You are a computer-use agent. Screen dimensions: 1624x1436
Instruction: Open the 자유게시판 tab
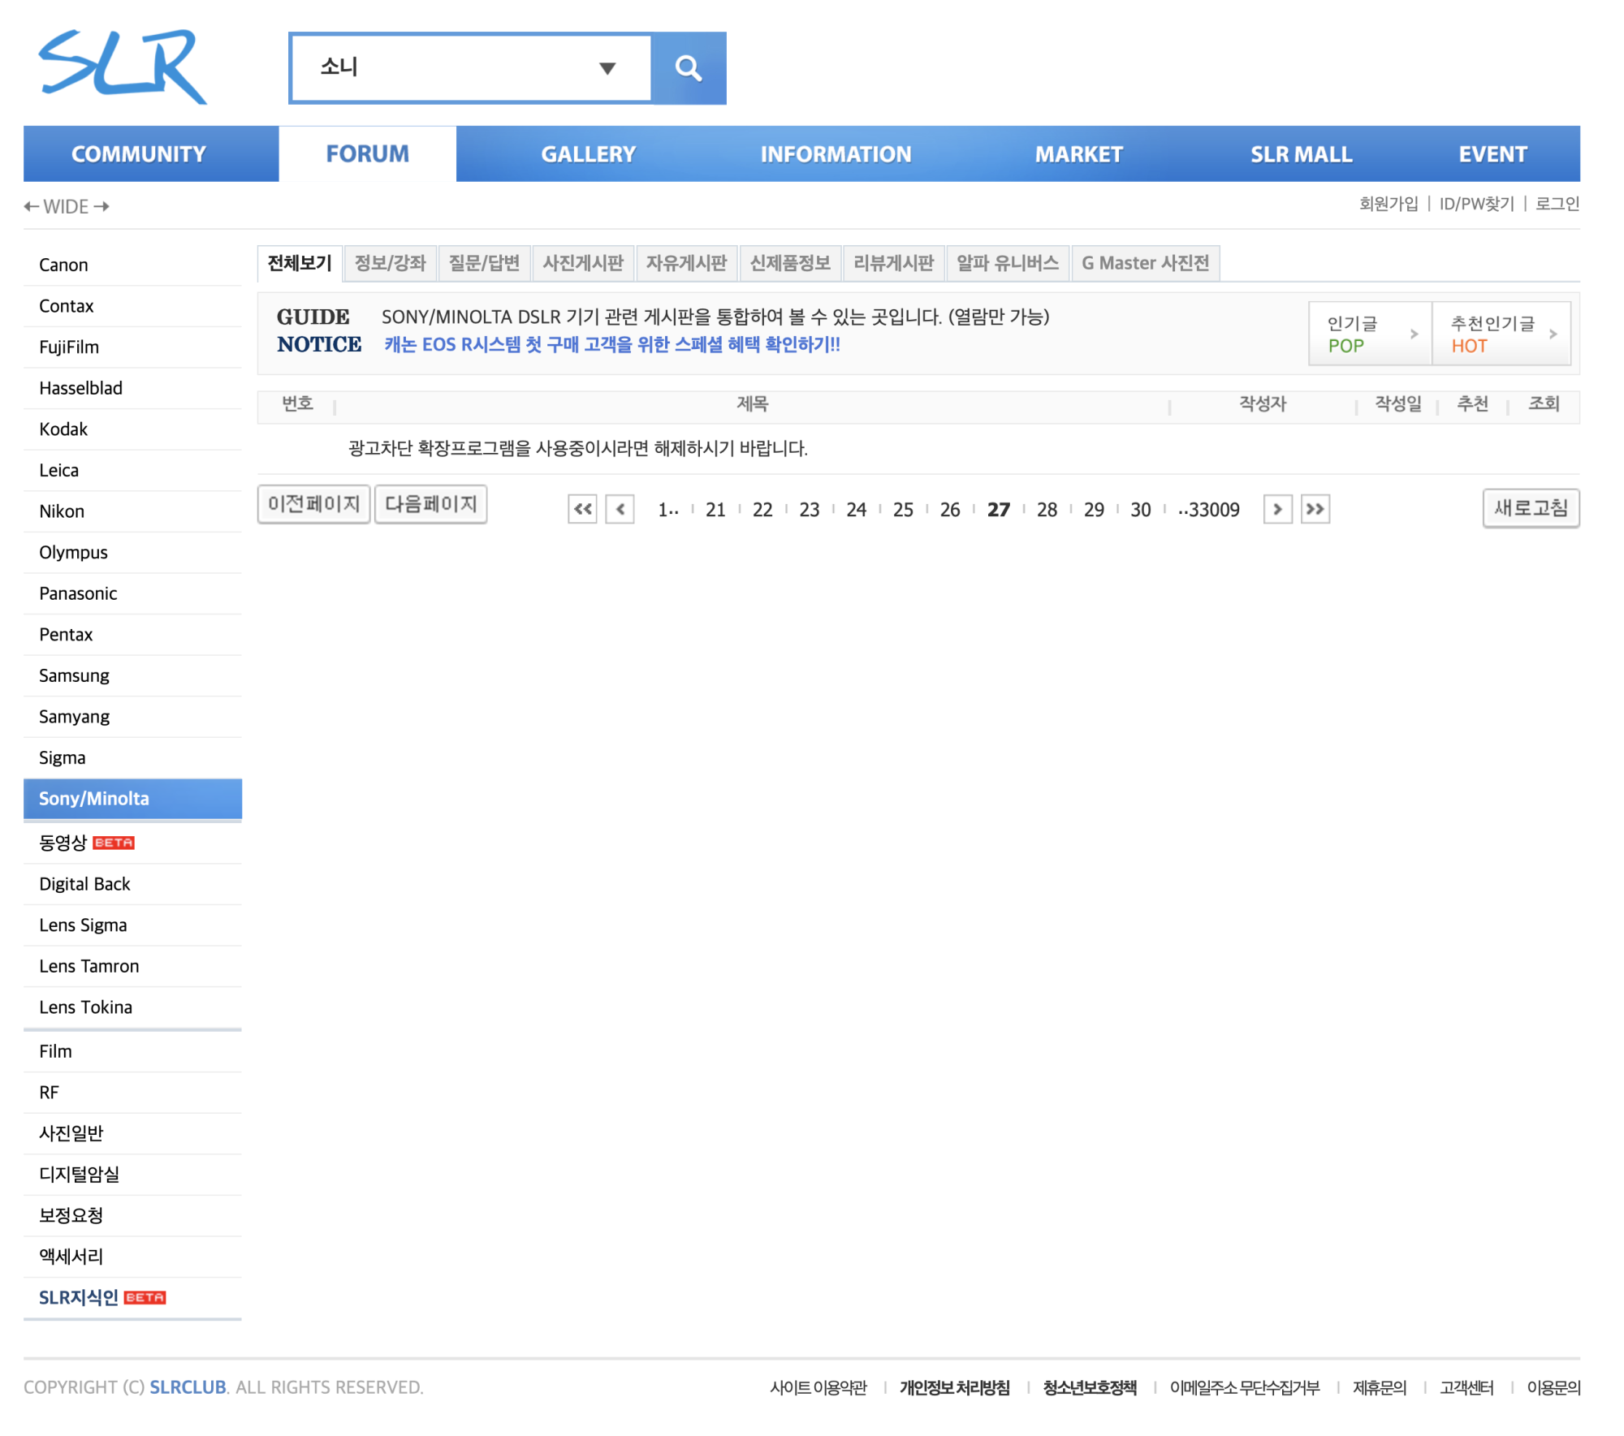point(687,262)
